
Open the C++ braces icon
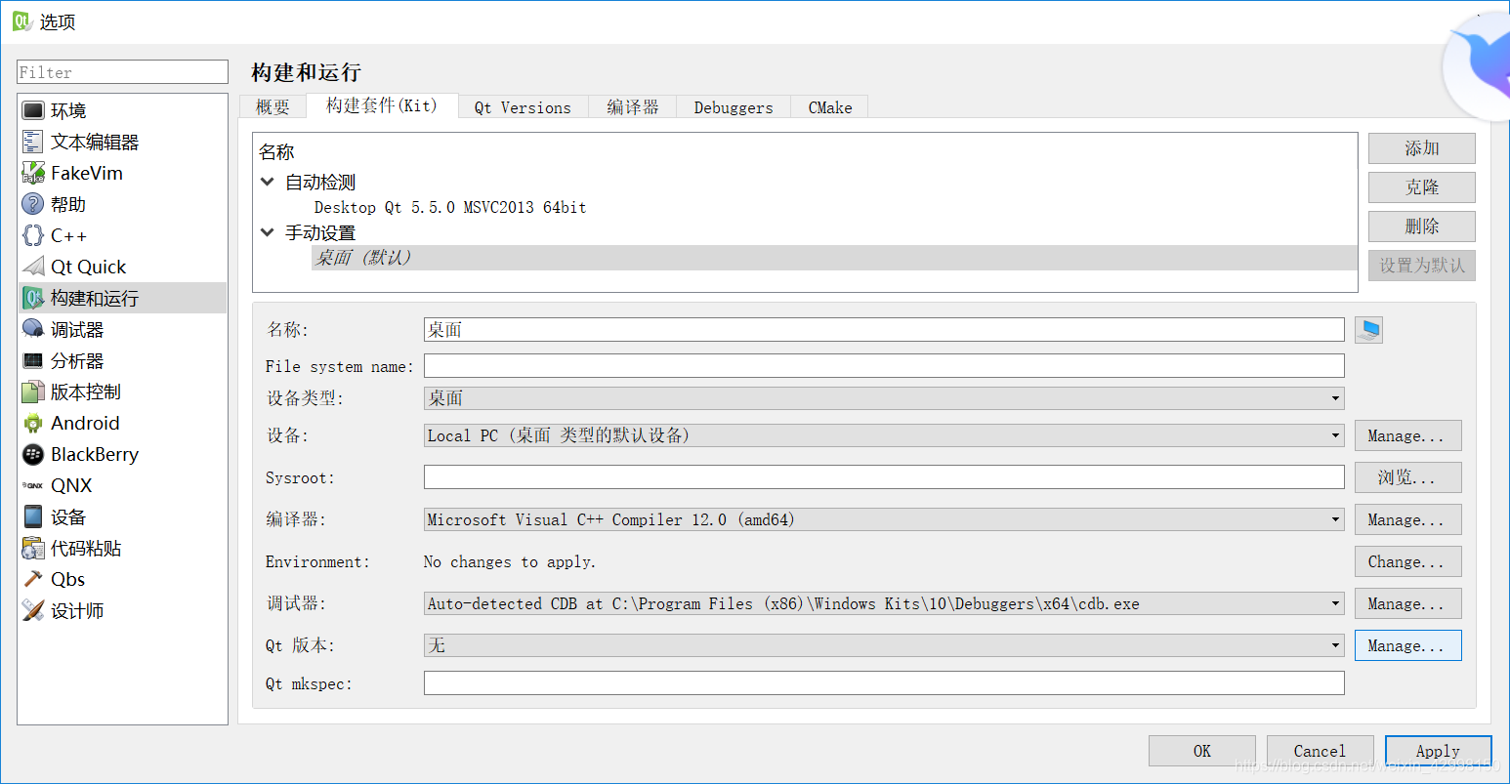coord(33,235)
